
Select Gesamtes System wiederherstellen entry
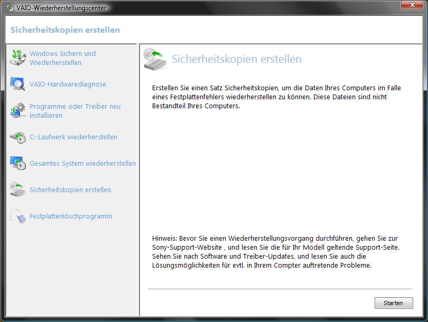(x=82, y=164)
